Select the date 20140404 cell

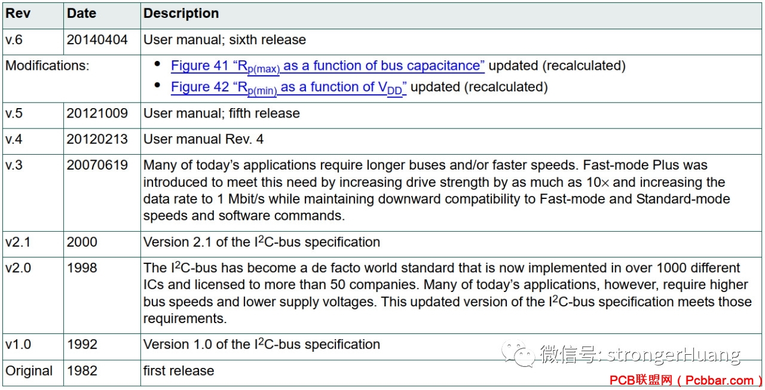tap(102, 40)
